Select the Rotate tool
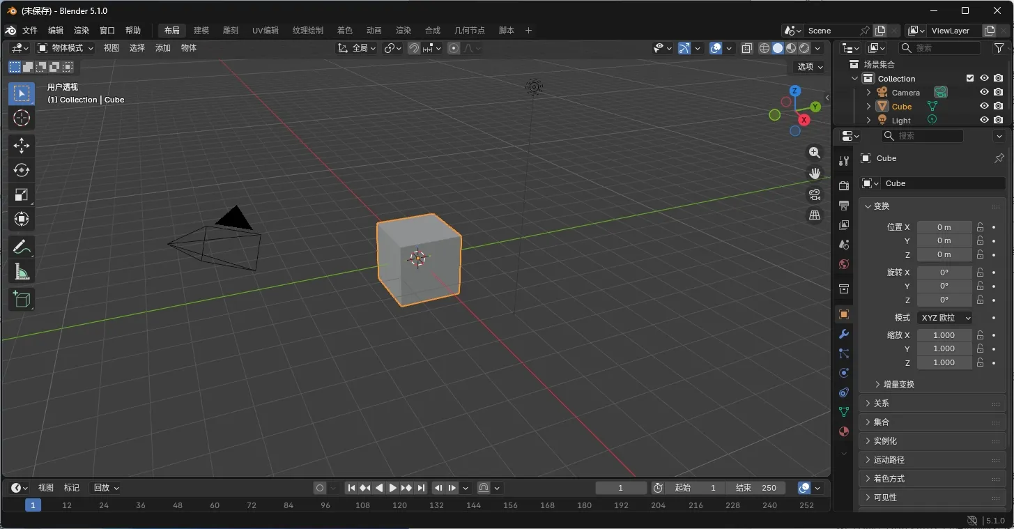The image size is (1014, 529). [x=21, y=170]
